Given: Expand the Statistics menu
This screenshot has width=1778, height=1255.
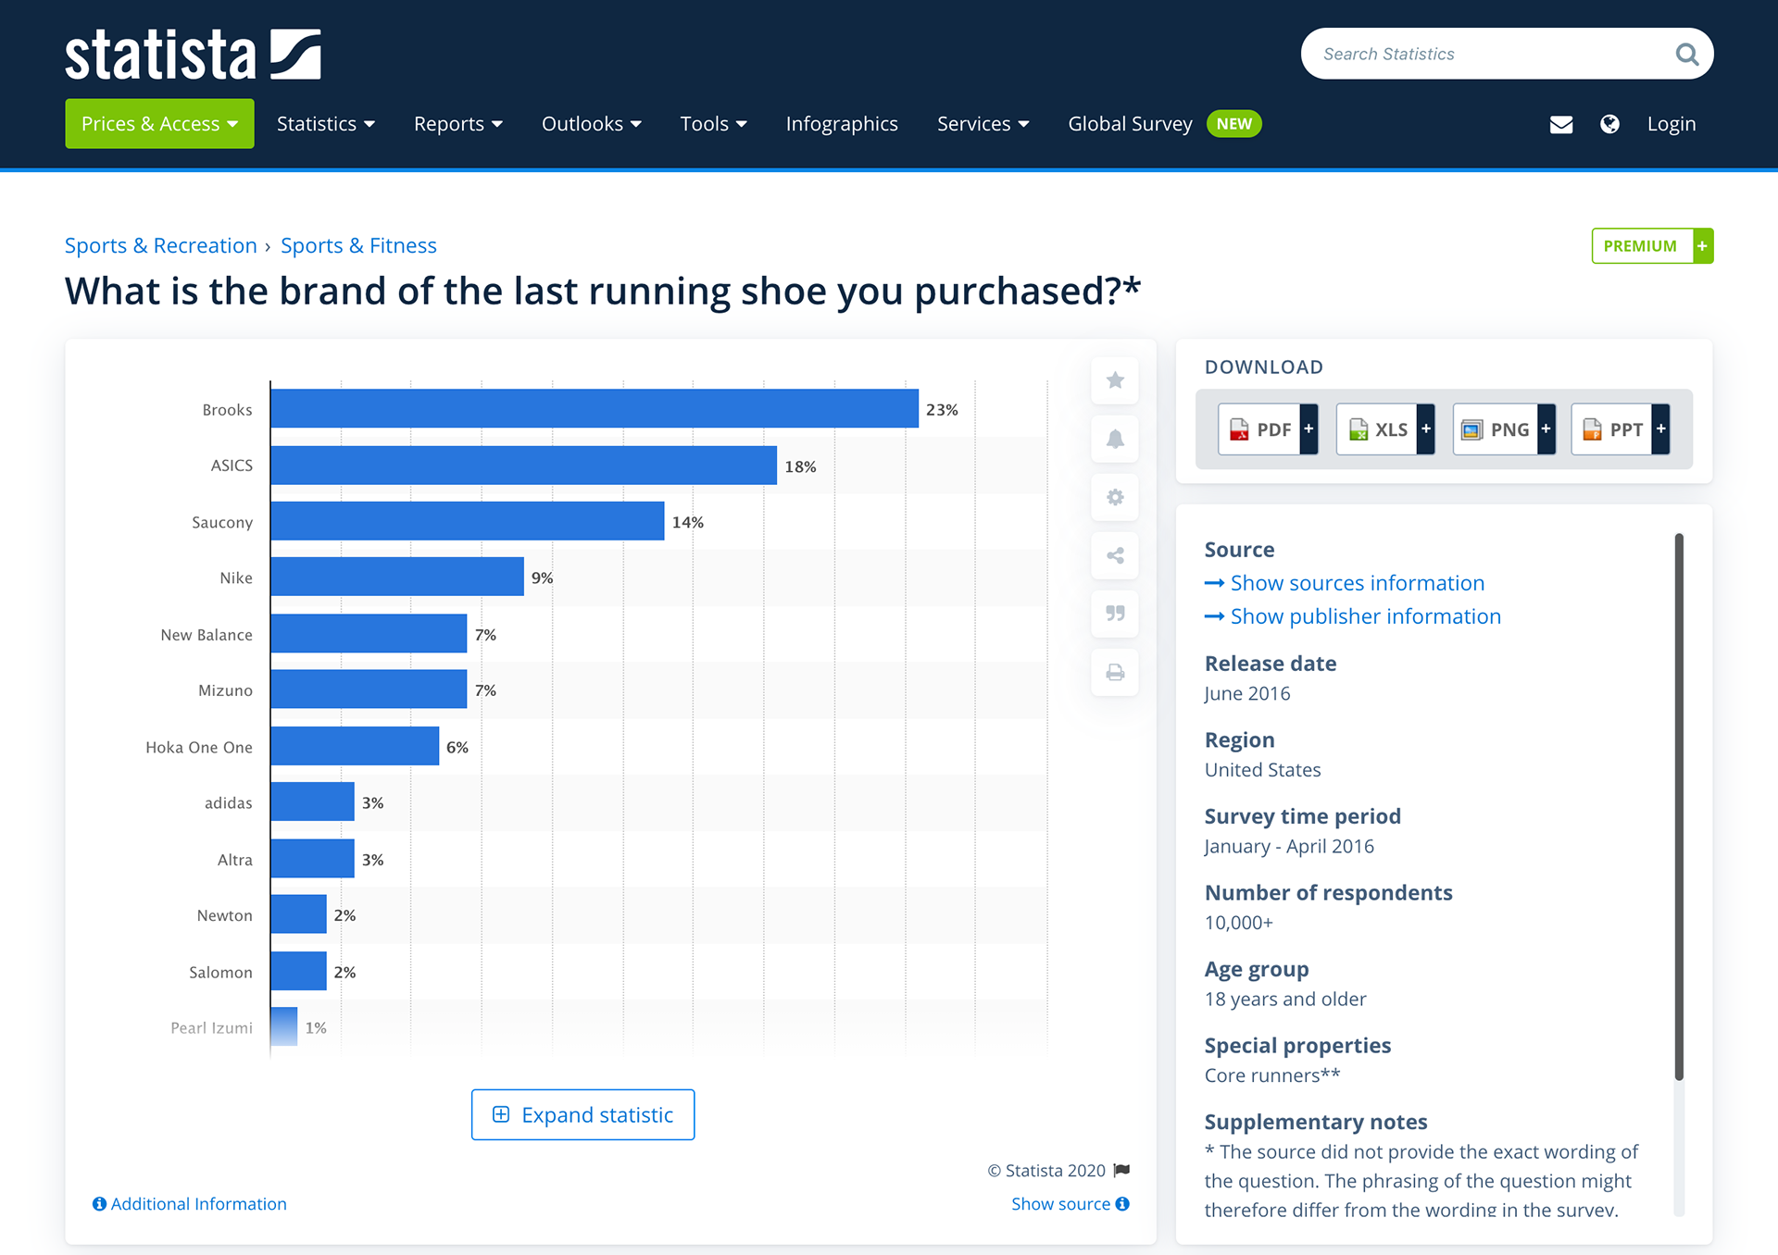Looking at the screenshot, I should (x=326, y=124).
